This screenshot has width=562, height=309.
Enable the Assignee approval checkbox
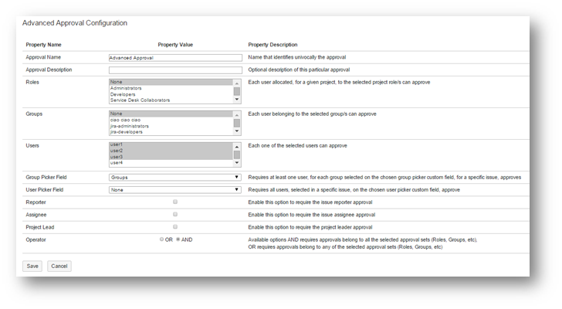[x=175, y=214]
